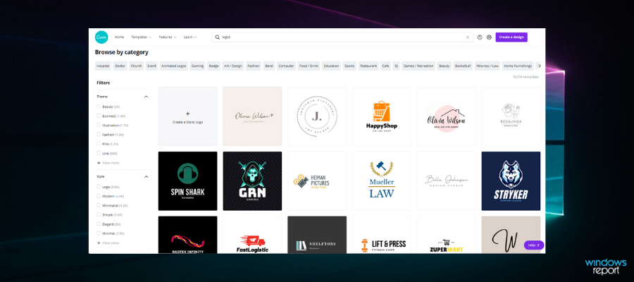Open the Spin Shark logo template
This screenshot has width=634, height=282.
187,181
